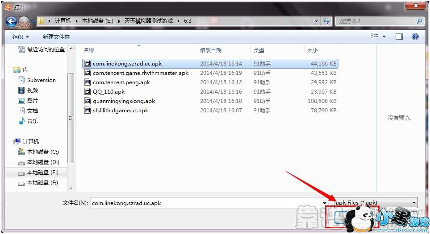This screenshot has width=430, height=234.
Task: Open 图片 library in sidebar
Action: pyautogui.click(x=28, y=100)
